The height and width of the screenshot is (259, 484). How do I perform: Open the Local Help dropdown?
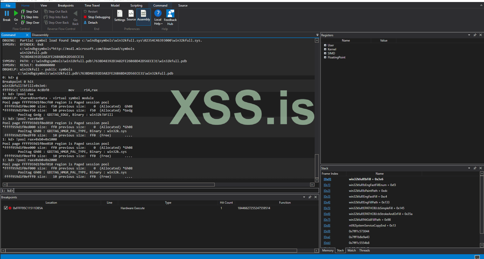[158, 24]
